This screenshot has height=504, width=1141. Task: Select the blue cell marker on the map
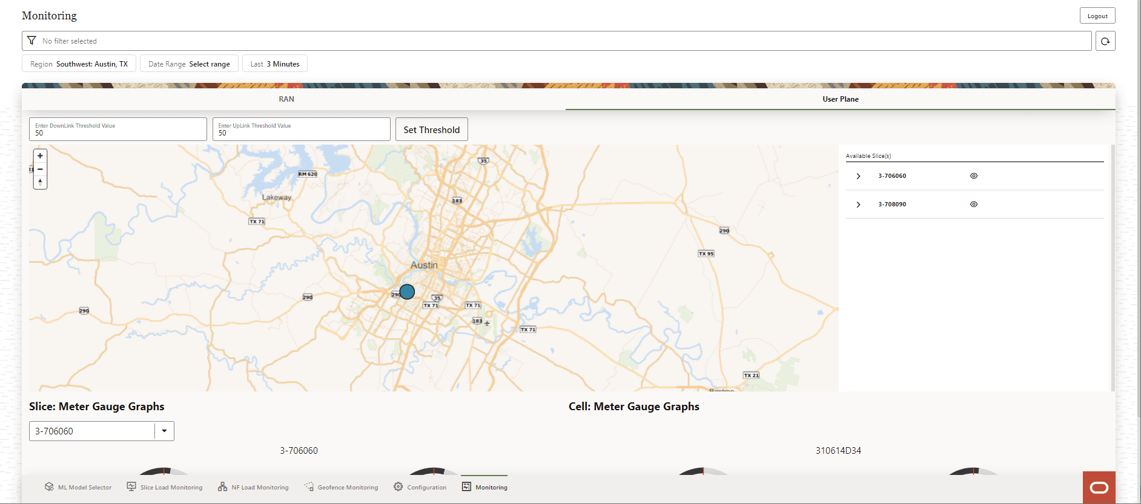coord(407,292)
